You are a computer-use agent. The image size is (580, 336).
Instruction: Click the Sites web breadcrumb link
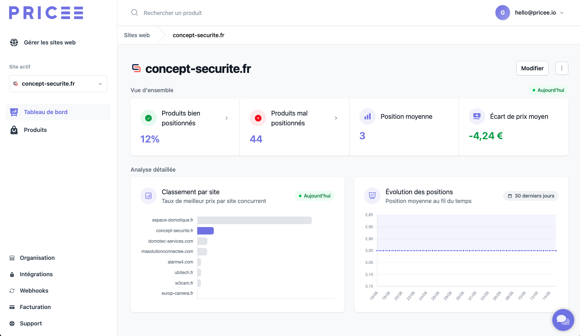coord(137,35)
